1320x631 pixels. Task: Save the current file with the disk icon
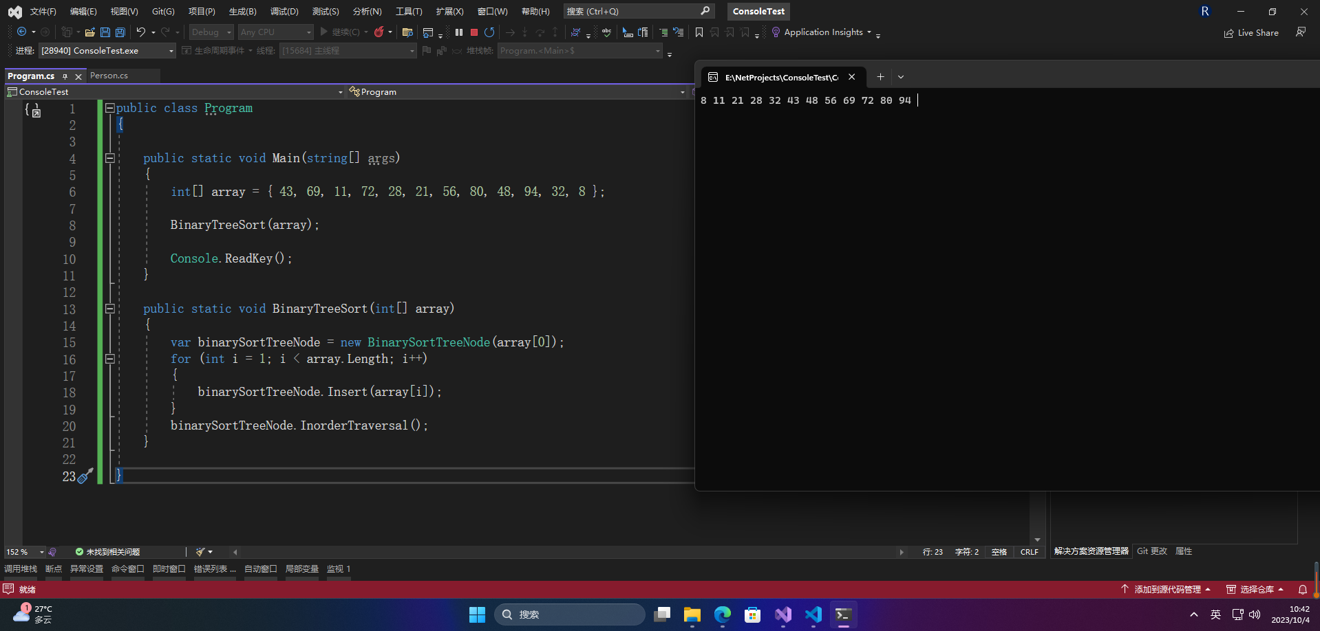[105, 32]
